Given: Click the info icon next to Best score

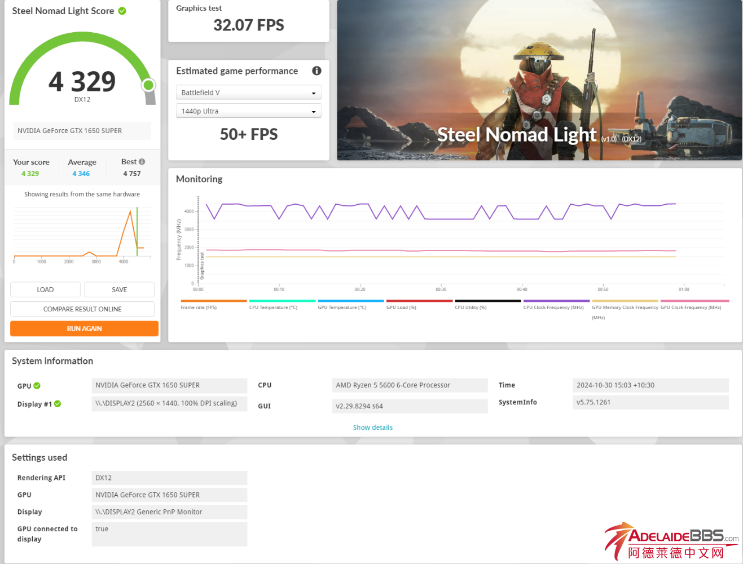Looking at the screenshot, I should pyautogui.click(x=142, y=161).
